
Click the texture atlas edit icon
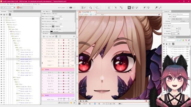(x=84, y=8)
